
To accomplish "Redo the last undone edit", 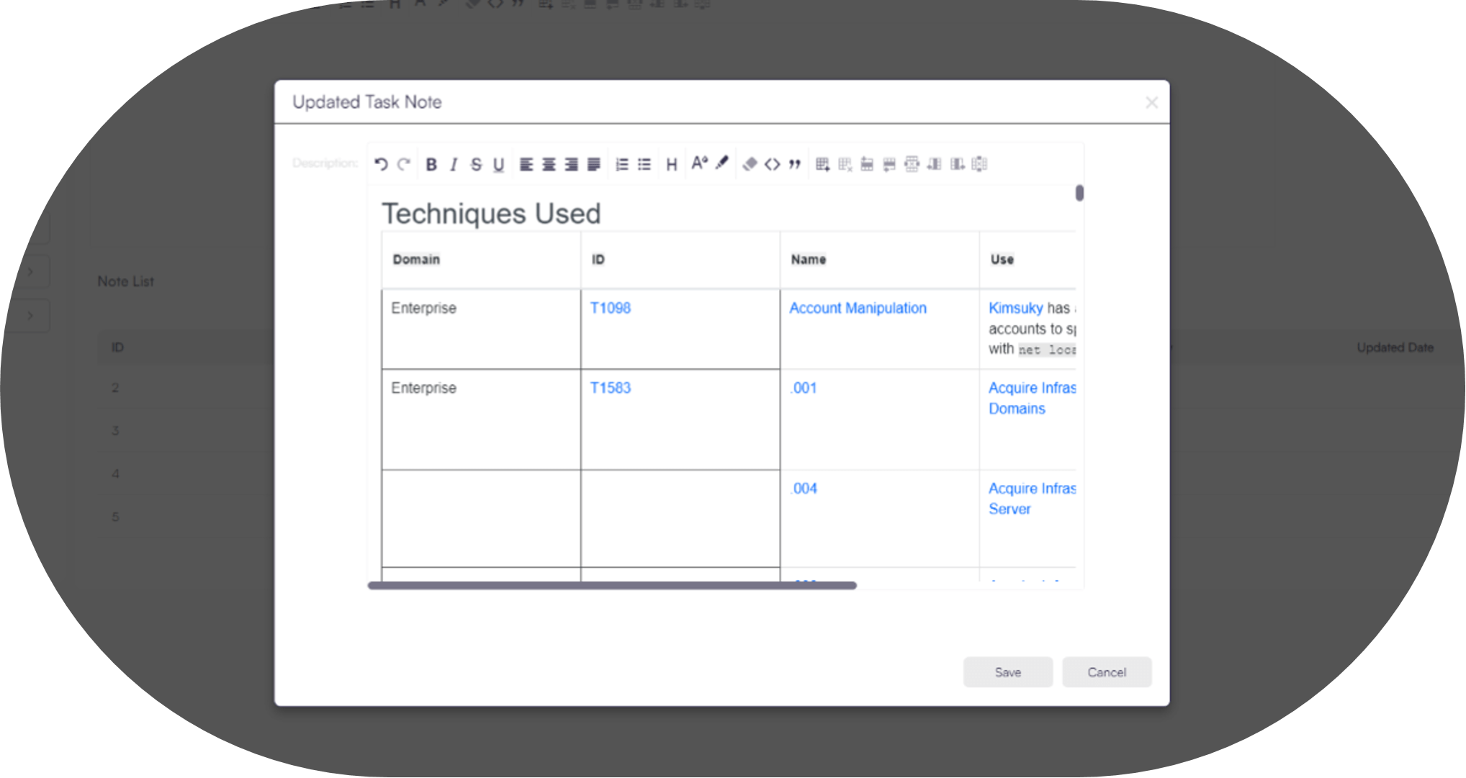I will coord(404,164).
